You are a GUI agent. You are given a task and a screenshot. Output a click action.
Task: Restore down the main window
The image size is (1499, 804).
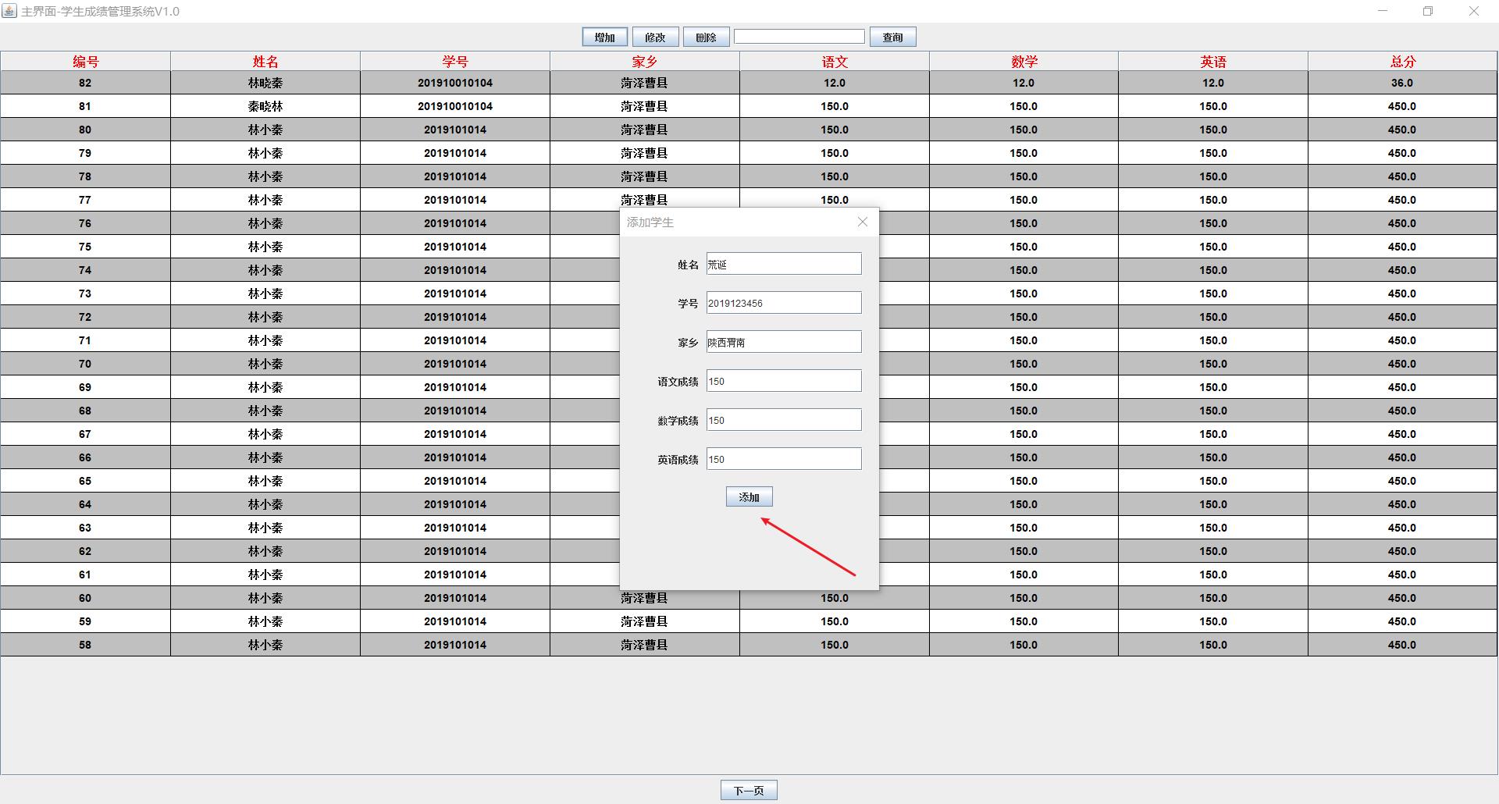tap(1428, 11)
